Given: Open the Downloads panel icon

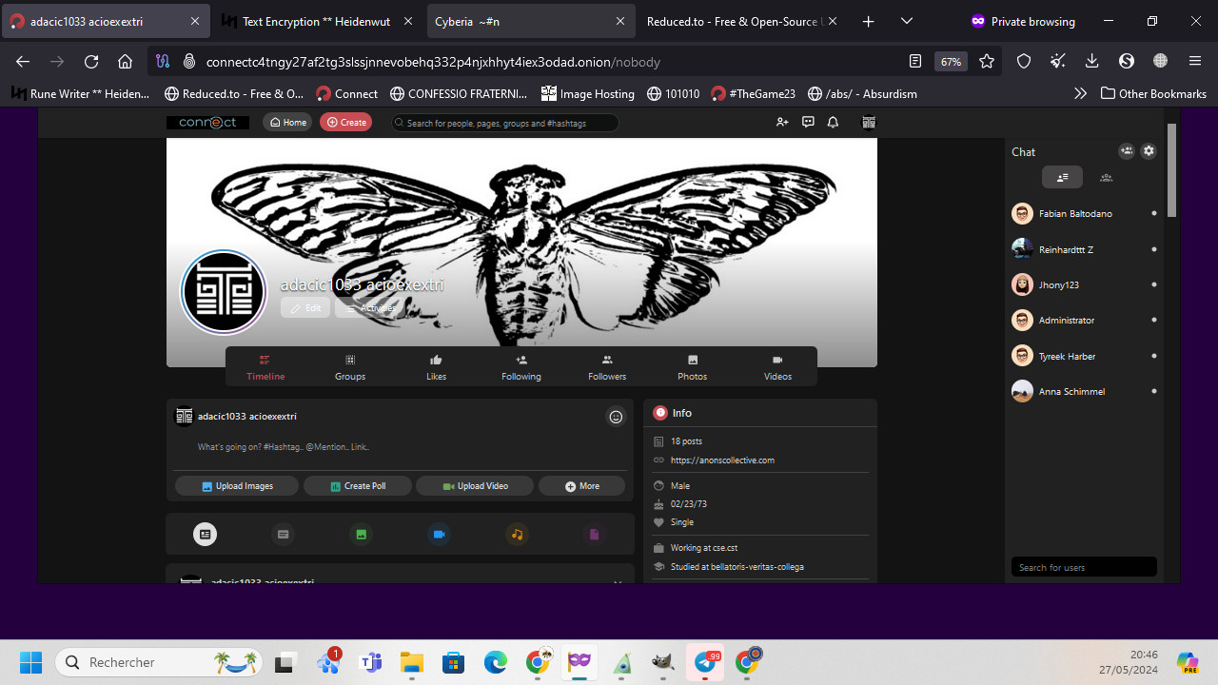Looking at the screenshot, I should click(1092, 61).
